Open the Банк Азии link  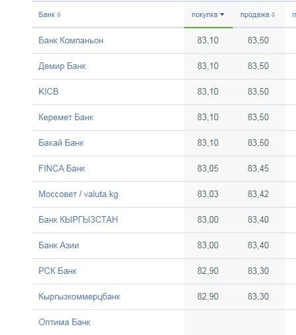click(x=59, y=246)
